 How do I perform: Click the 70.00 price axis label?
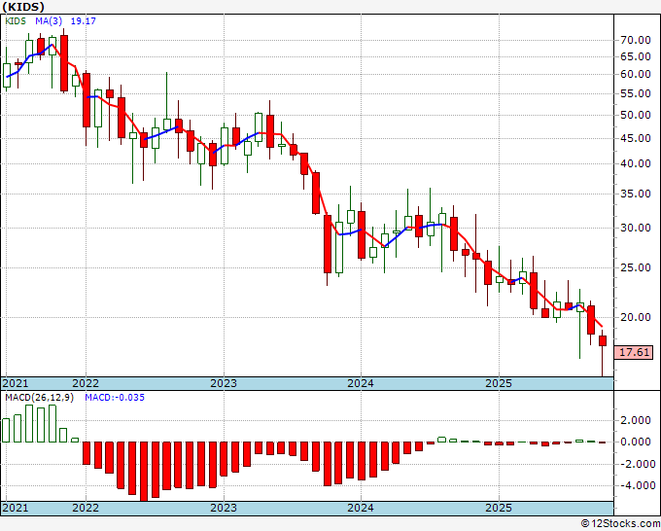[634, 40]
